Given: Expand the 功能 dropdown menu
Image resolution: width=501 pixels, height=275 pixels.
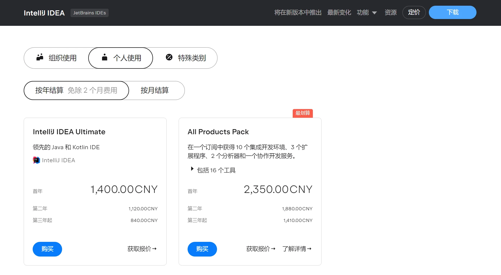Looking at the screenshot, I should tap(367, 12).
